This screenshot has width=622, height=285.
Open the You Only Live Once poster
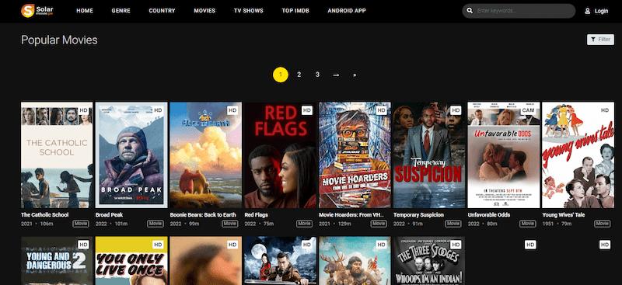point(131,261)
